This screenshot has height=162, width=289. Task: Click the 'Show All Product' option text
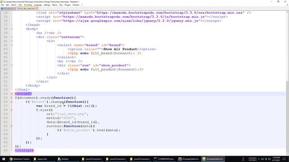tap(120, 49)
